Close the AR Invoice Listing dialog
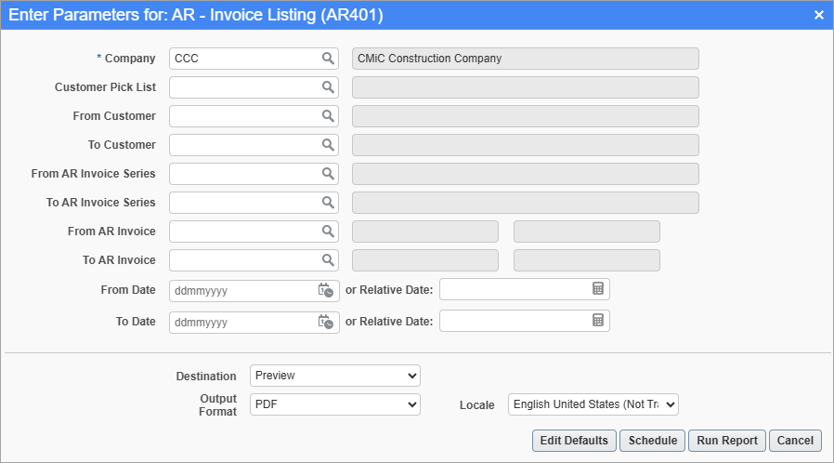 [818, 15]
